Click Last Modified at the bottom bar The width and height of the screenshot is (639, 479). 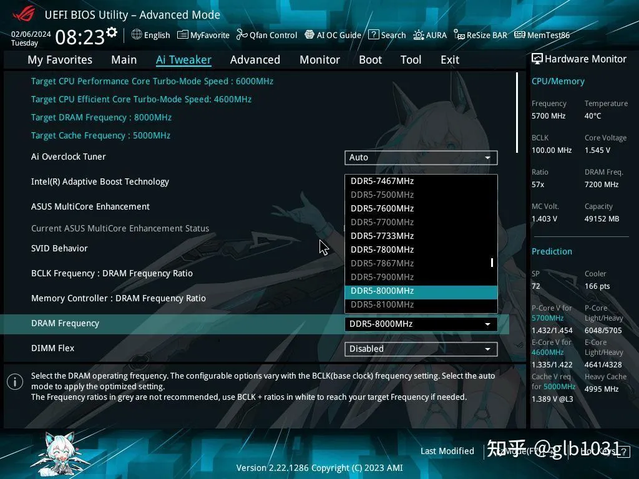click(447, 451)
